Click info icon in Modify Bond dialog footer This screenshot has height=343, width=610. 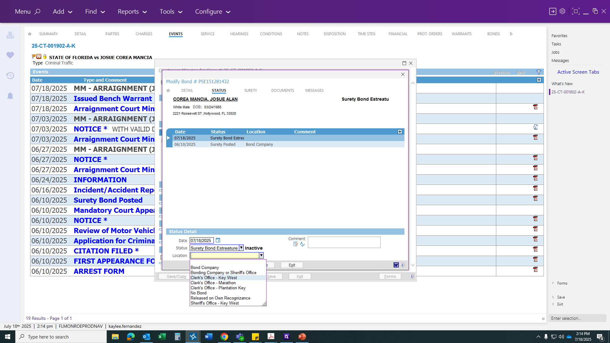[403, 265]
